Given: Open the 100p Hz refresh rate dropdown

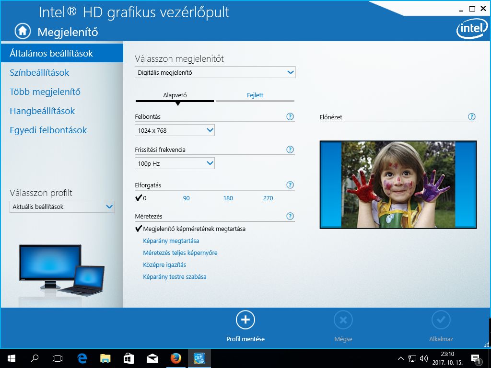Looking at the screenshot, I should tap(175, 163).
